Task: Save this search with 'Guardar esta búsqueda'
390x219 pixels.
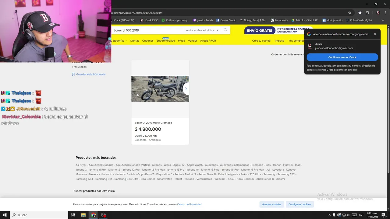Action: click(89, 74)
